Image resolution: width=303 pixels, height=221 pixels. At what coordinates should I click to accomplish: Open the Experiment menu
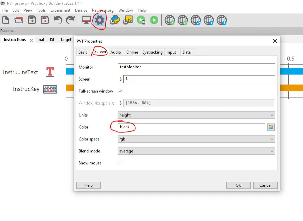[x=60, y=10]
